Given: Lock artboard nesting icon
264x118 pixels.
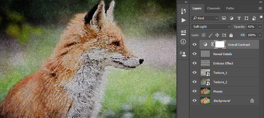Looking at the screenshot, I should click(x=224, y=35).
